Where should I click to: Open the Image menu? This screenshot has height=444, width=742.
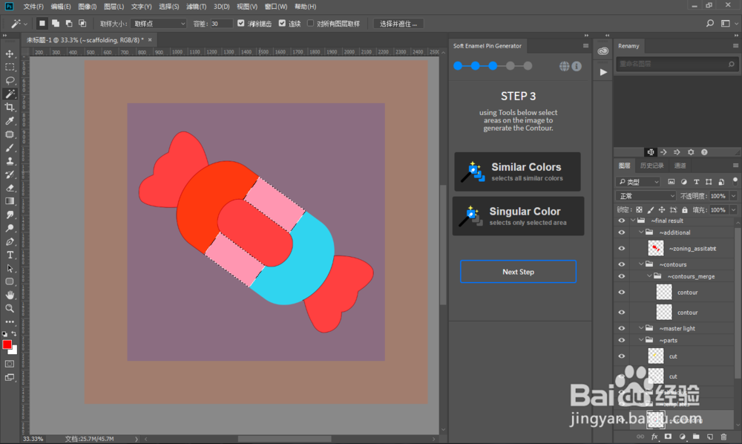tap(87, 7)
